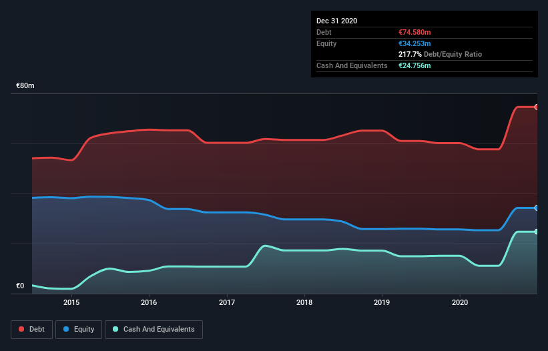Click the 217.7% Debt/Equity Ratio text
This screenshot has height=351, width=548.
(x=440, y=55)
